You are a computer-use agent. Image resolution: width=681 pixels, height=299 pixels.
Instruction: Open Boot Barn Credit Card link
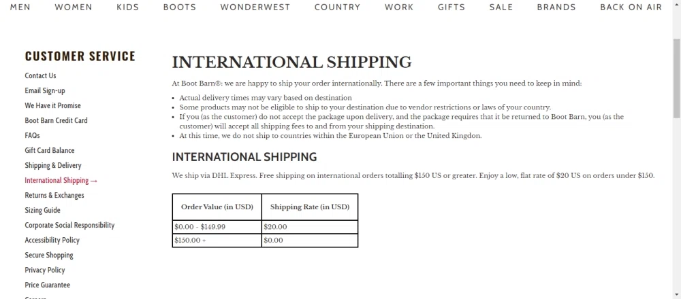pos(56,120)
